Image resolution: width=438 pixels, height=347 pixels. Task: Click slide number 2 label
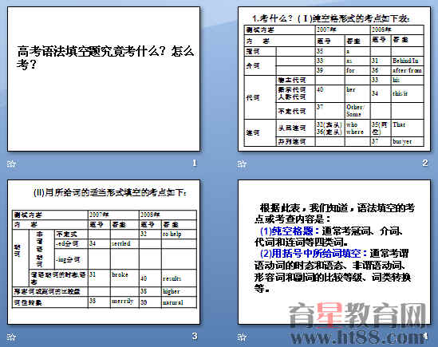[x=425, y=163]
